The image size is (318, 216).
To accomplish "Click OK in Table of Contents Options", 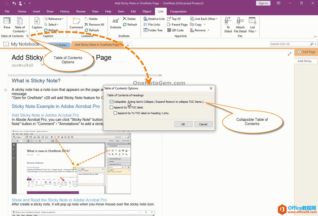I will click(183, 124).
